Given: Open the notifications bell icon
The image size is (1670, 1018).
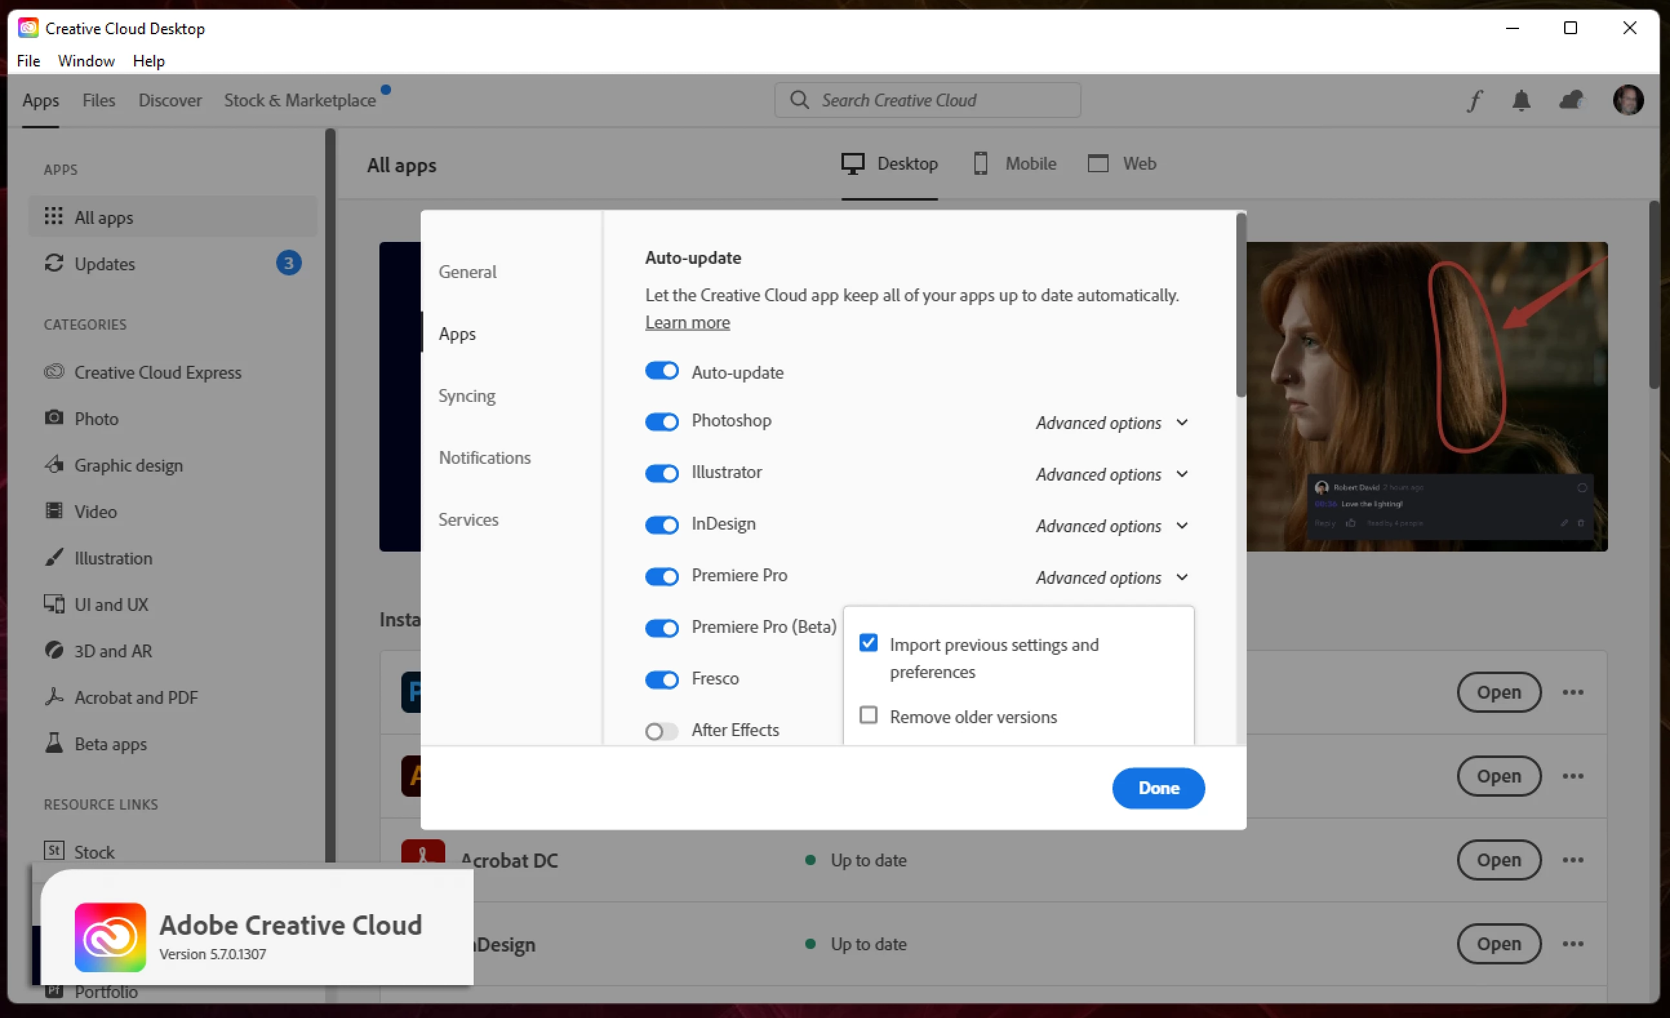Looking at the screenshot, I should point(1522,100).
